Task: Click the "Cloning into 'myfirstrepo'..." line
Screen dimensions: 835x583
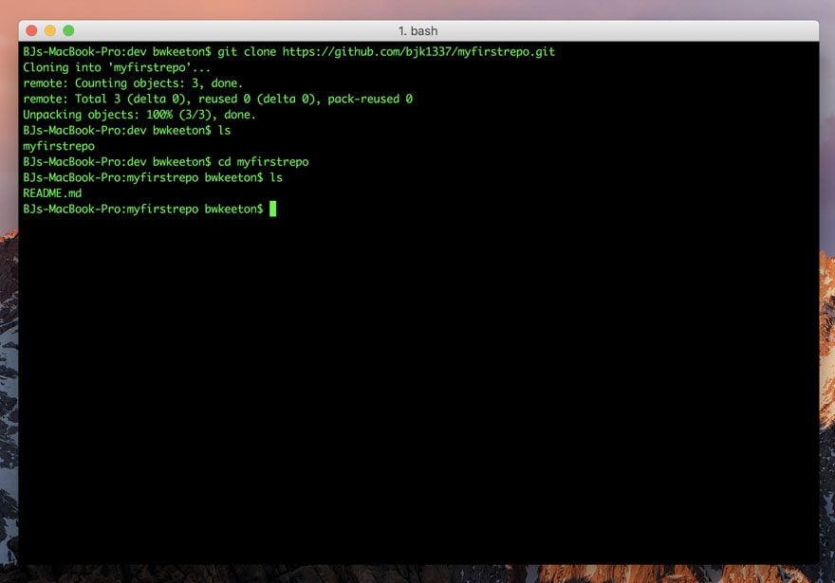Action: (x=117, y=67)
